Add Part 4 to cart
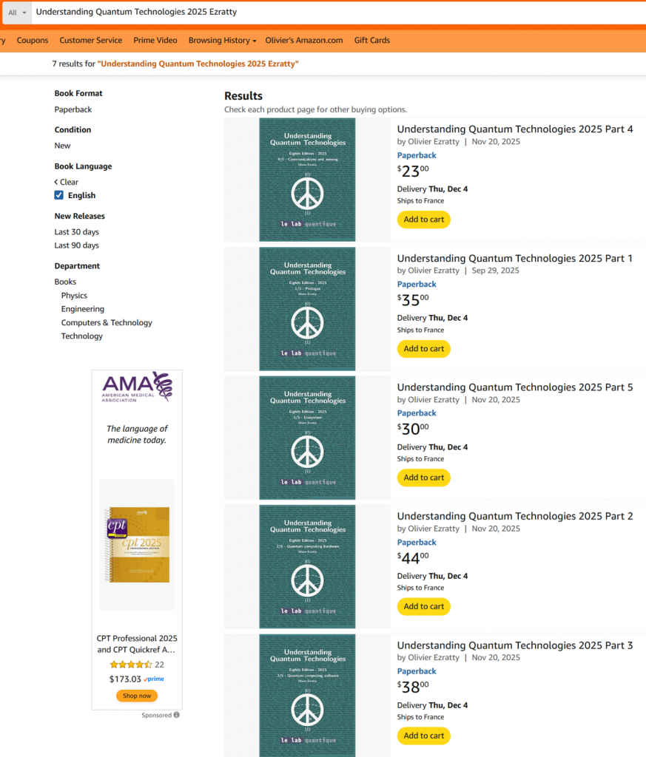646x757 pixels. pyautogui.click(x=424, y=220)
